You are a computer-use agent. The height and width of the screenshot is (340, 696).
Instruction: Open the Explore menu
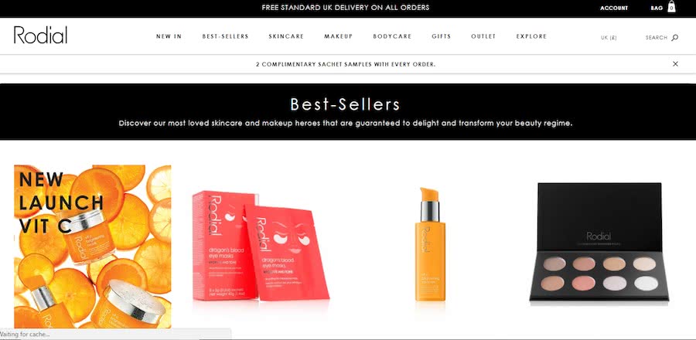pyautogui.click(x=531, y=36)
